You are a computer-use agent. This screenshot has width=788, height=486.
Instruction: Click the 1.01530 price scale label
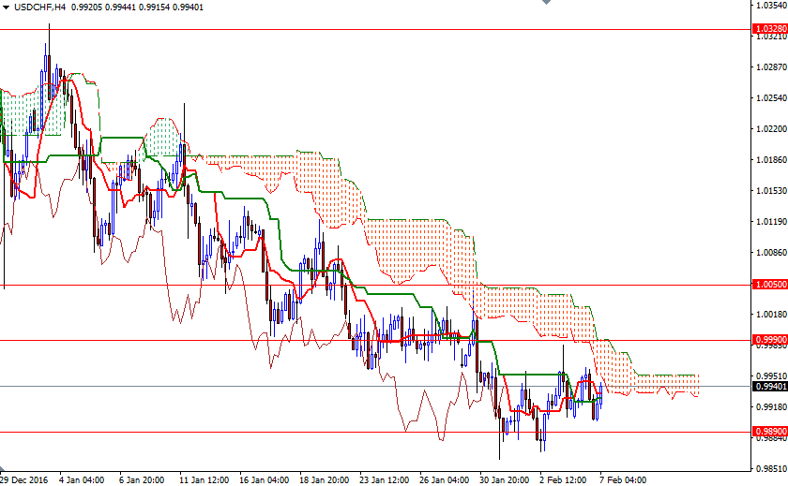(x=771, y=191)
